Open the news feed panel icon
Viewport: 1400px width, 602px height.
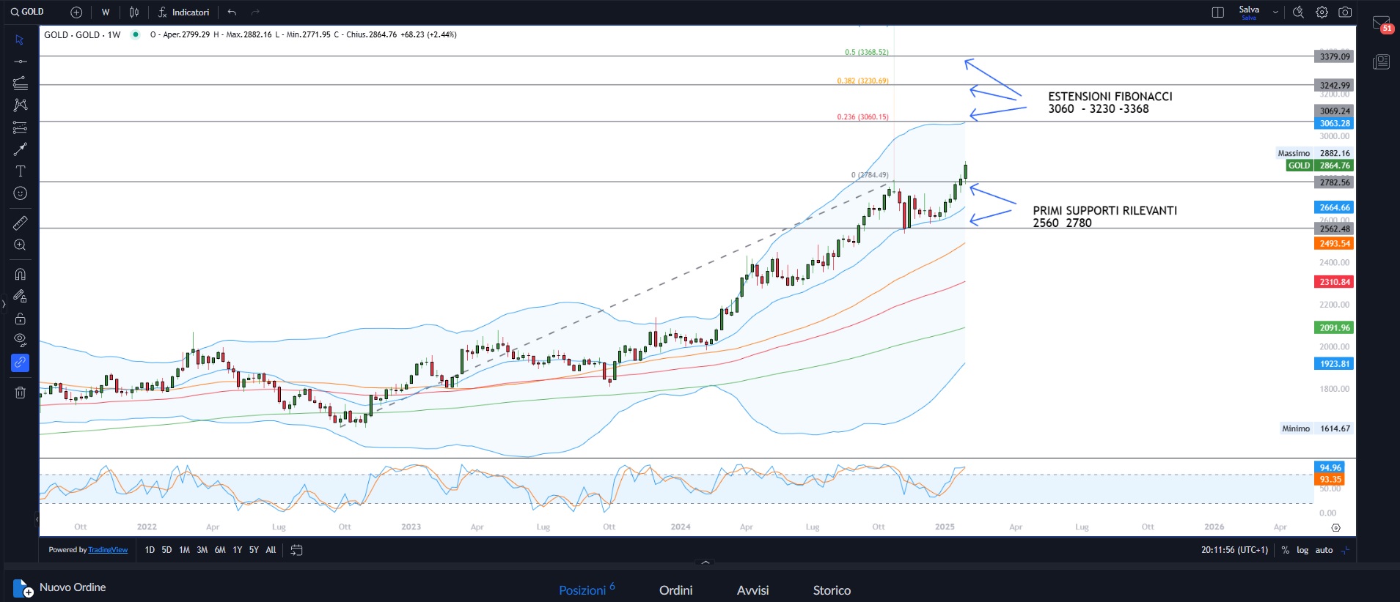1381,62
